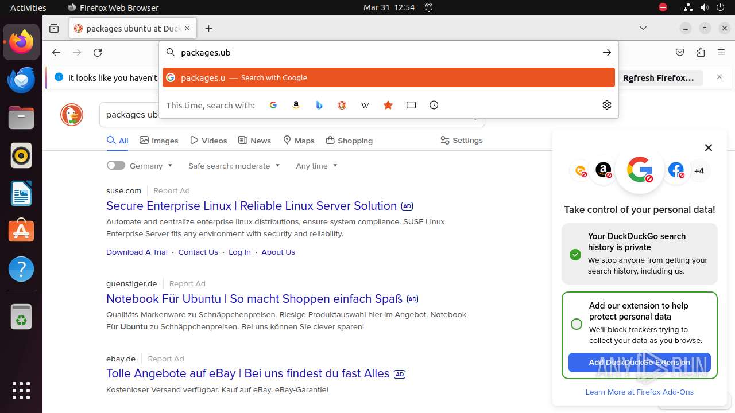This screenshot has height=413, width=735.
Task: Click the DuckDuckGo logo
Action: pyautogui.click(x=72, y=115)
